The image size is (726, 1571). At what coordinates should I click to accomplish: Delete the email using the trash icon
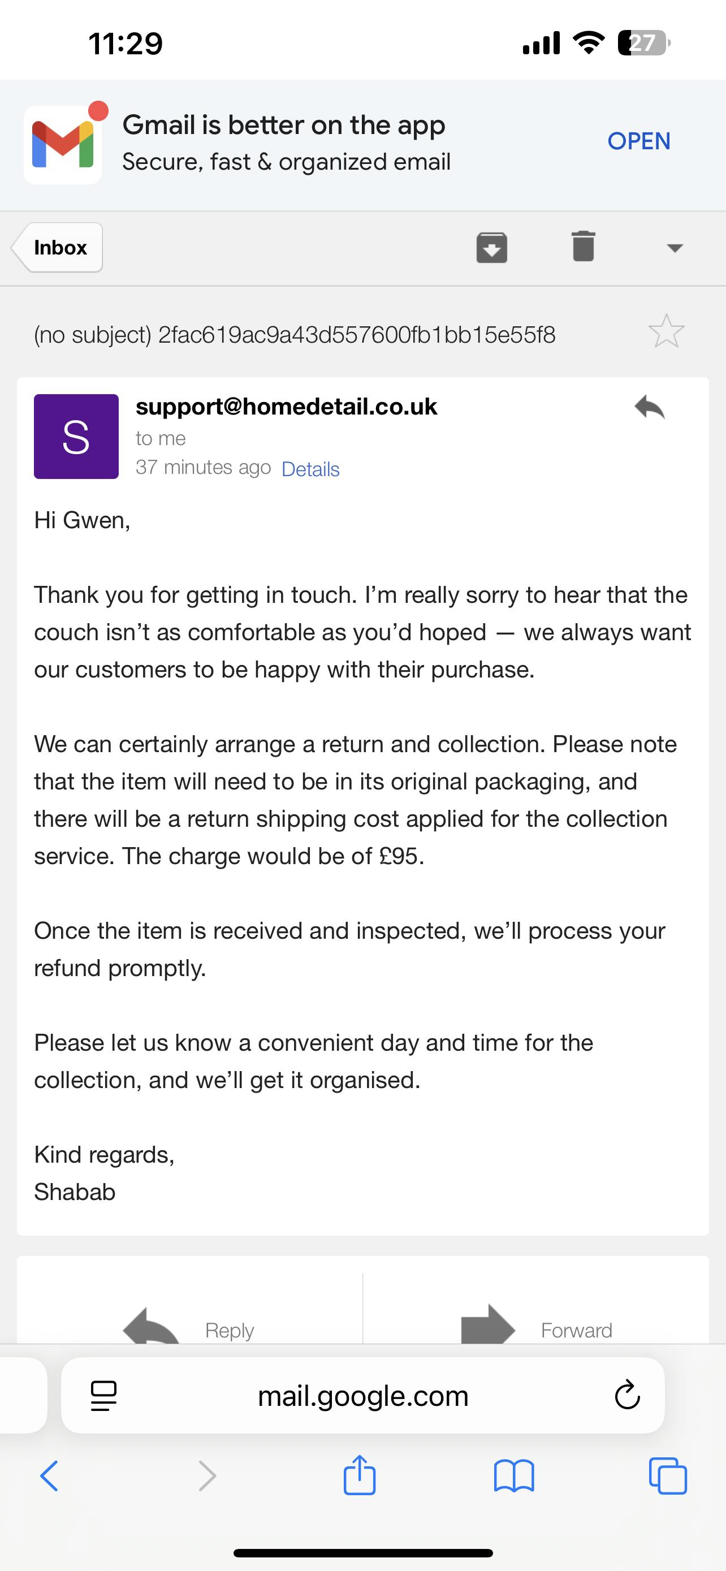[x=584, y=247]
